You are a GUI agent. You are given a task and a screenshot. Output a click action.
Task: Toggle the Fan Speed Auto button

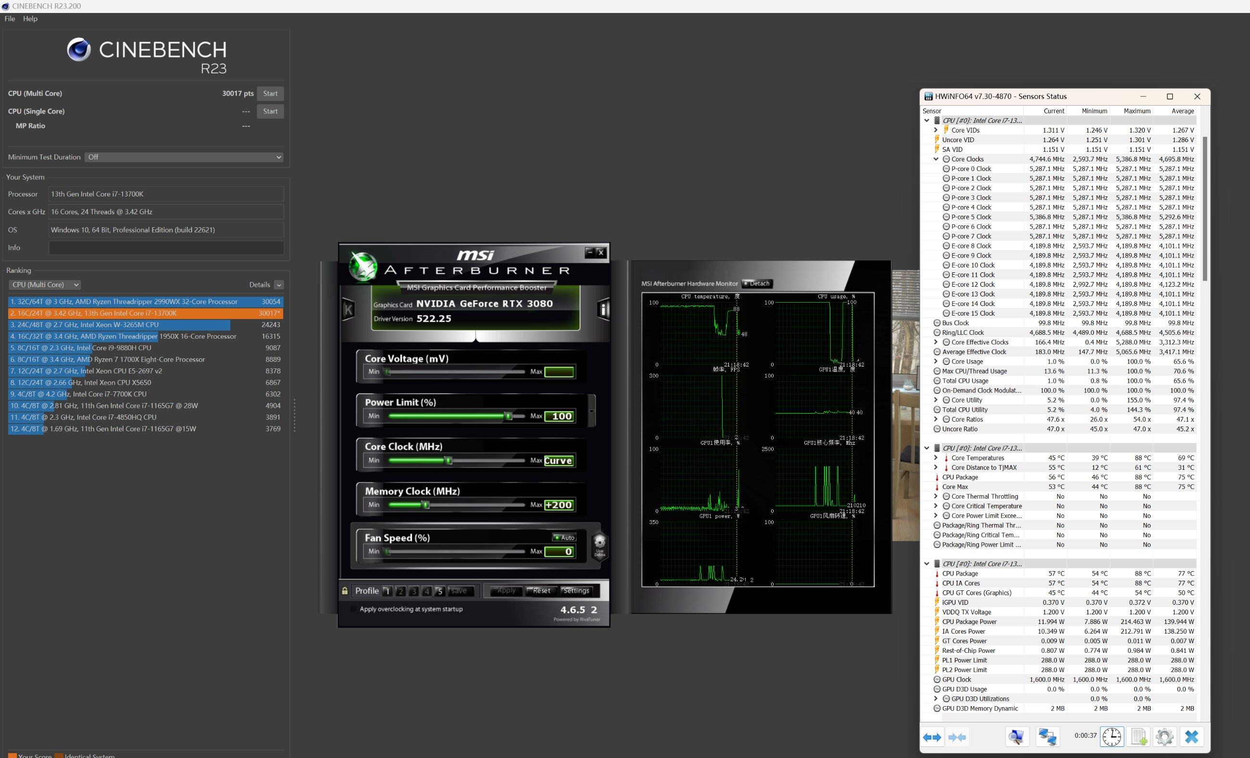pyautogui.click(x=564, y=538)
